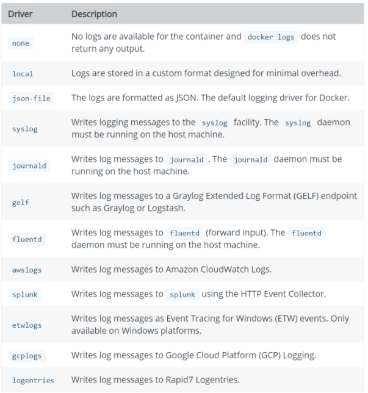Image resolution: width=368 pixels, height=393 pixels.
Task: Click the gcplogs driver name
Action: pyautogui.click(x=27, y=356)
